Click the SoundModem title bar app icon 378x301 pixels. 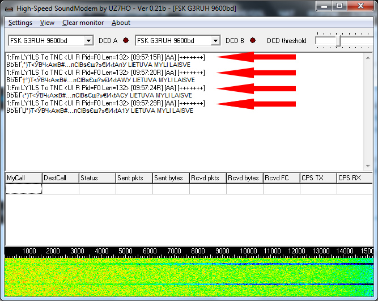(x=9, y=9)
